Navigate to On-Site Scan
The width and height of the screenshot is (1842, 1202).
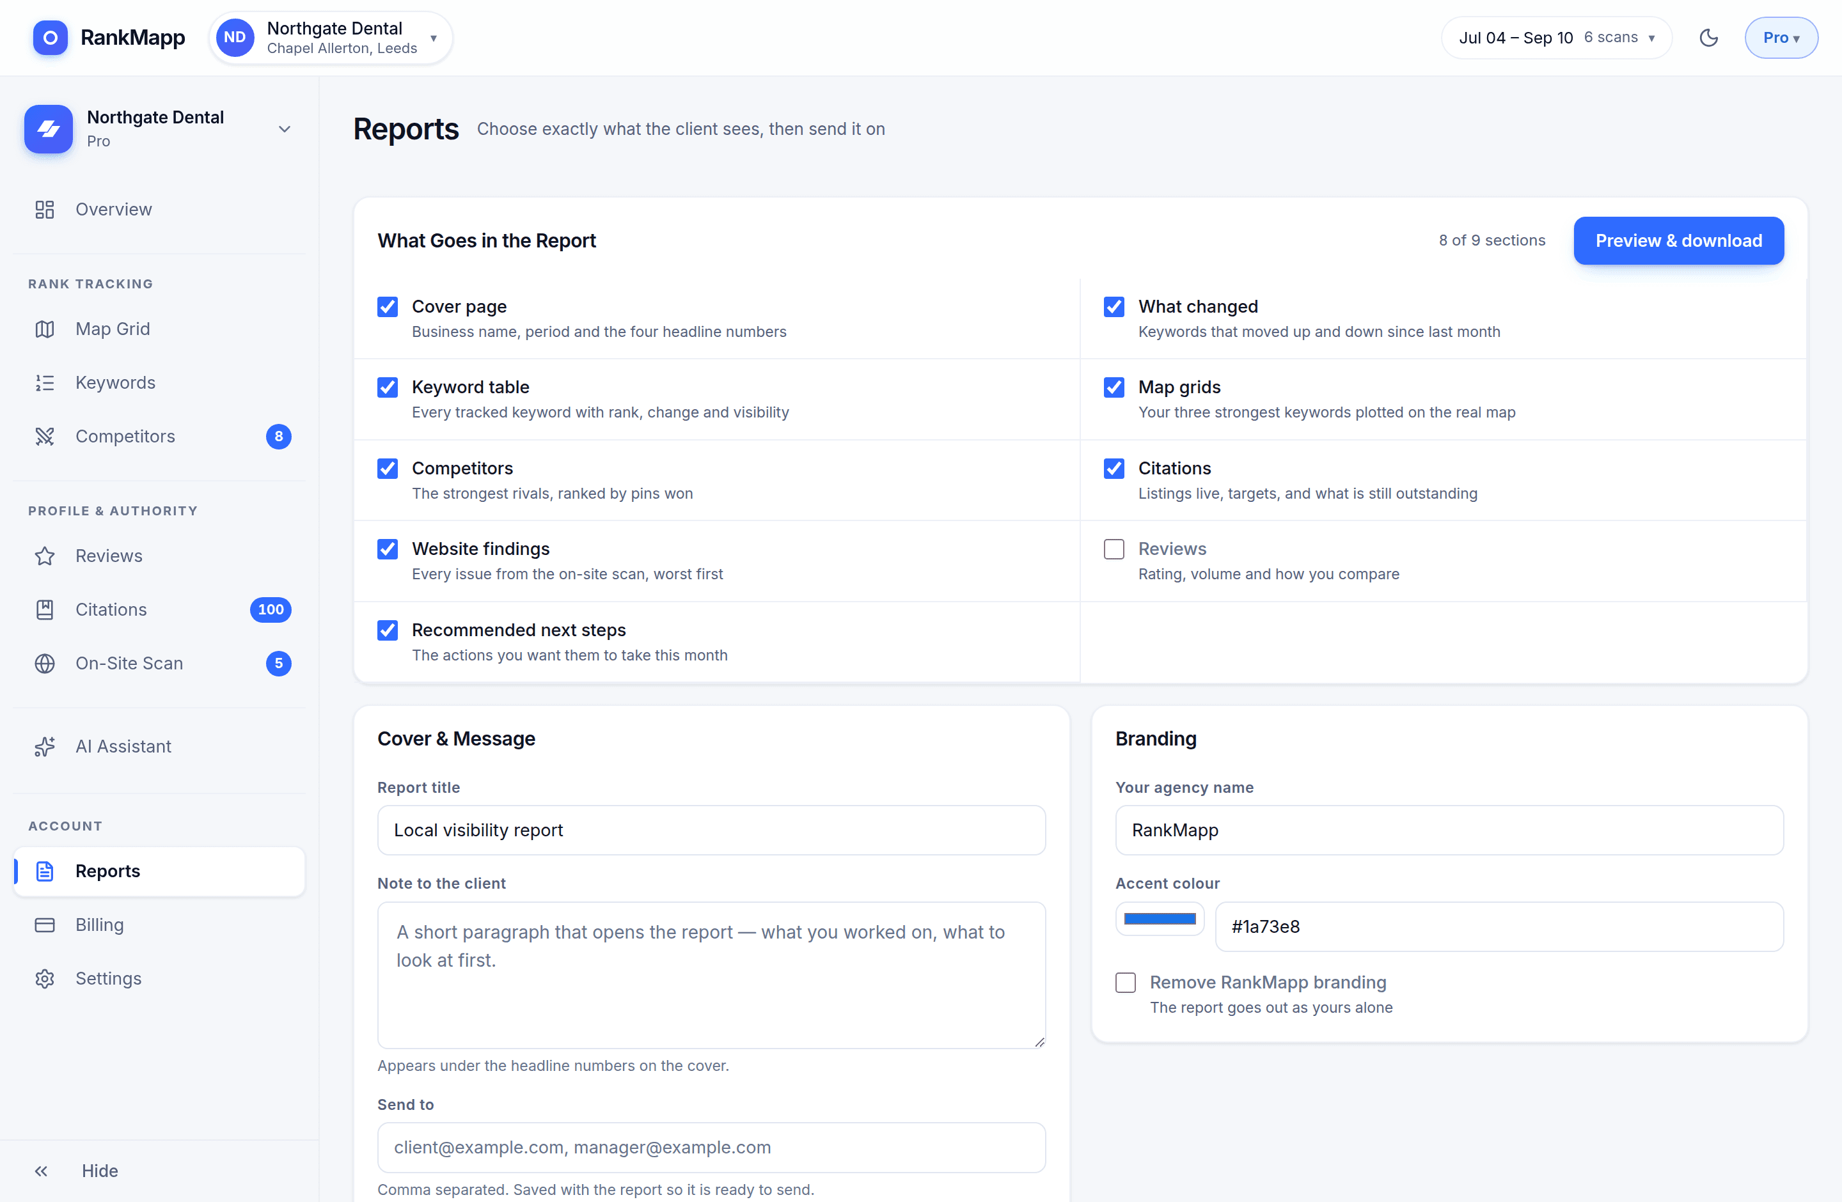tap(159, 664)
